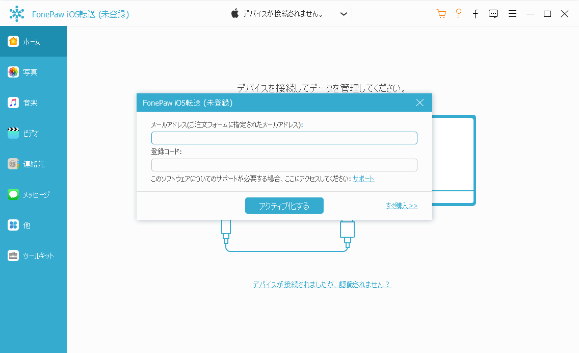
Task: Click the デバイスが接続されません。 device text
Action: coord(283,14)
